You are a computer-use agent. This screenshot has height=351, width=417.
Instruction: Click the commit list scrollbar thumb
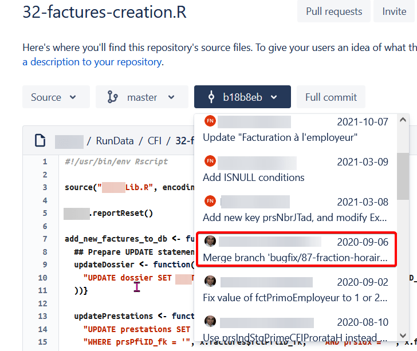(403, 176)
